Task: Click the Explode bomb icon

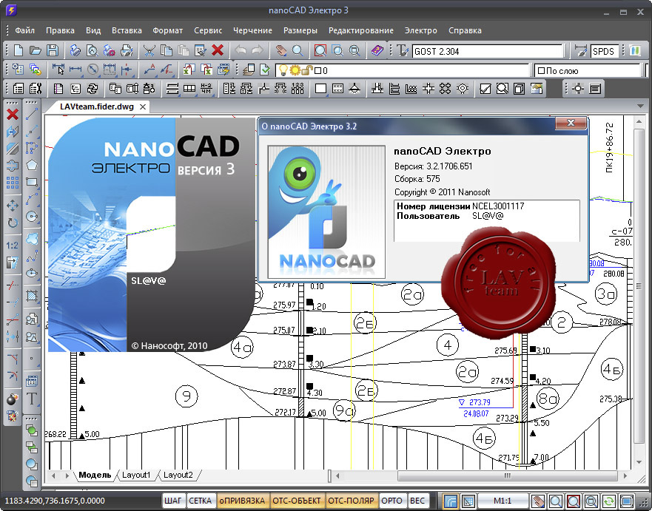Action: [x=13, y=399]
